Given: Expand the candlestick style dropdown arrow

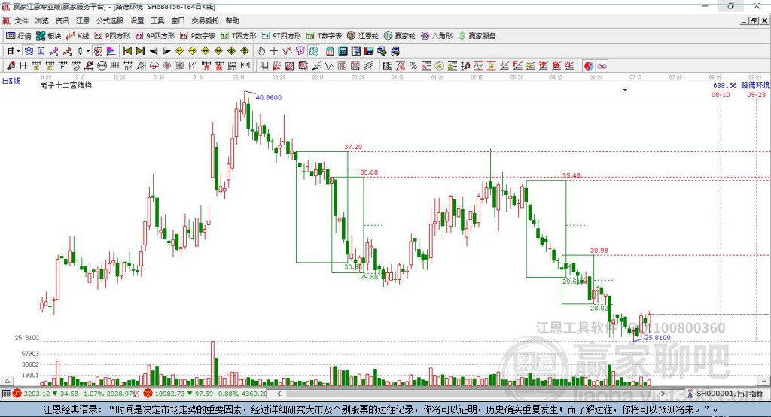Looking at the screenshot, I should point(88,51).
